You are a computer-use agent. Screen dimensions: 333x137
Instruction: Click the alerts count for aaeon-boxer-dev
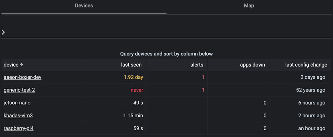(x=203, y=78)
